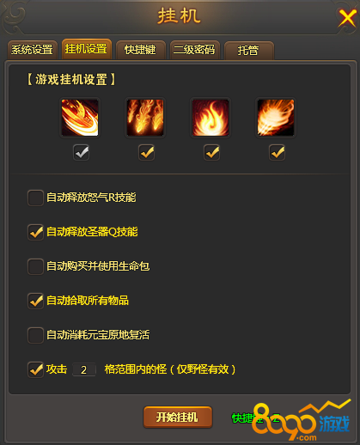Enable 自动消耗元宝原地复活 checkbox
360x445 pixels.
(35, 335)
